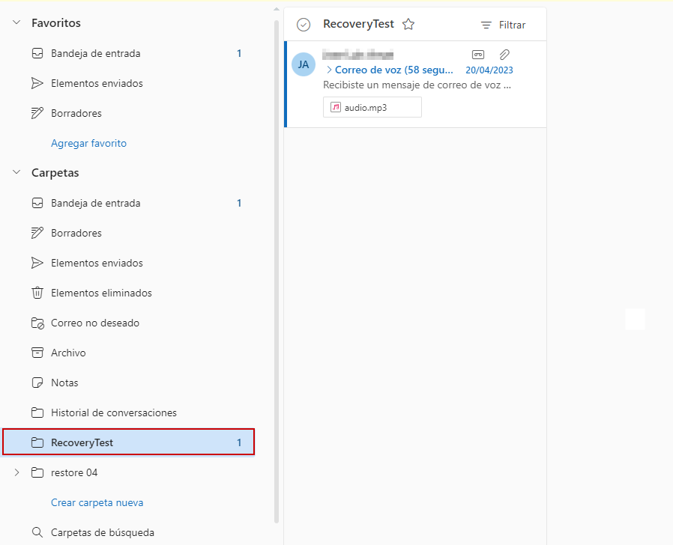Viewport: 673px width, 545px height.
Task: Open the Correo no deseado junk folder
Action: click(95, 323)
